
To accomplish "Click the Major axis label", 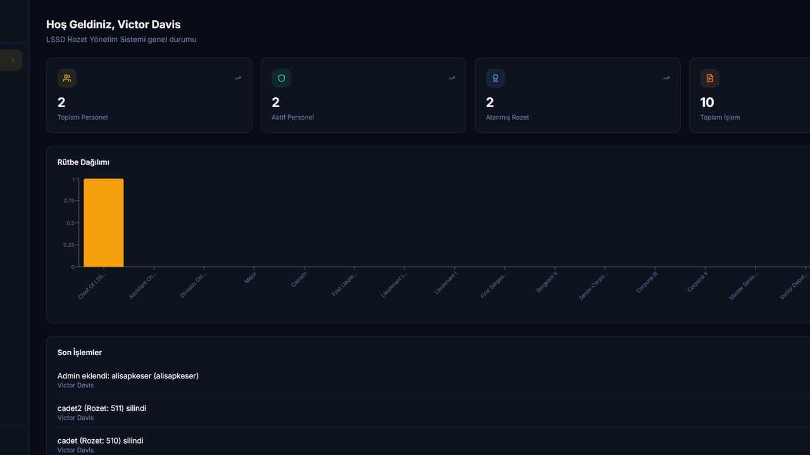I will click(251, 277).
